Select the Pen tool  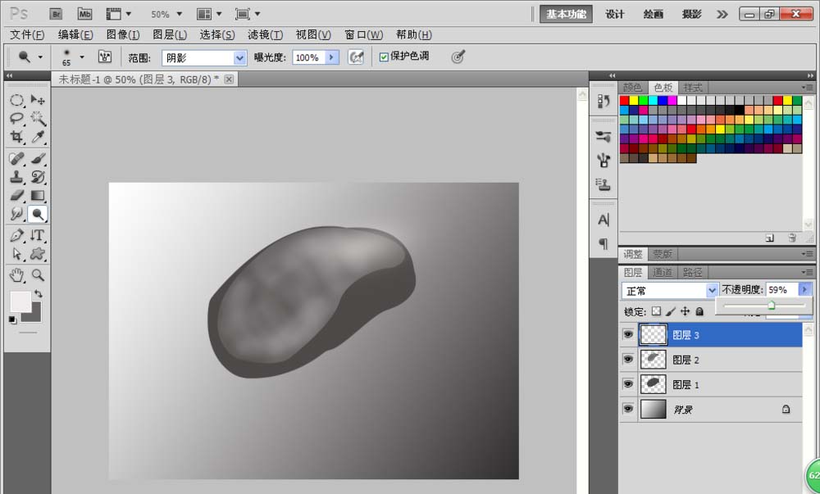click(x=16, y=235)
